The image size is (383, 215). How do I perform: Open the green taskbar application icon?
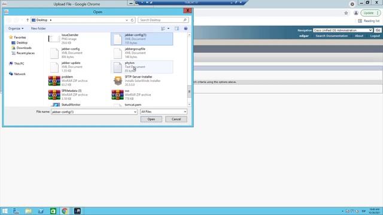click(x=53, y=211)
